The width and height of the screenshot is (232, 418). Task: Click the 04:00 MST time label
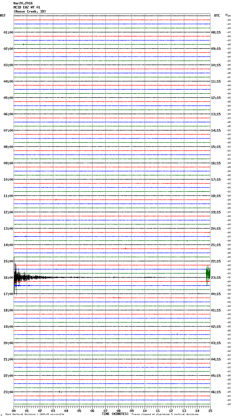[8, 81]
